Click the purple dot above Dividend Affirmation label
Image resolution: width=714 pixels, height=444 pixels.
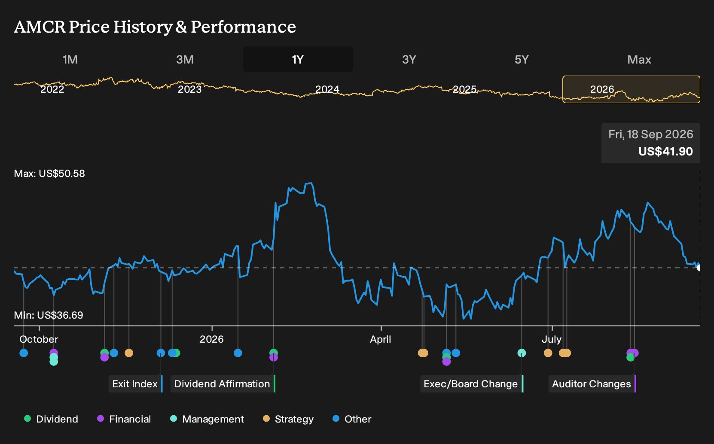click(x=274, y=358)
